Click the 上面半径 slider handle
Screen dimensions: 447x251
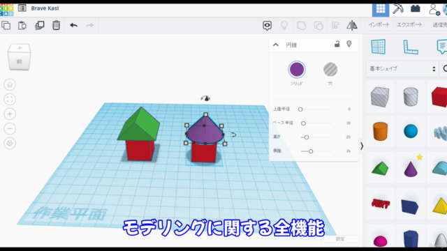point(300,109)
